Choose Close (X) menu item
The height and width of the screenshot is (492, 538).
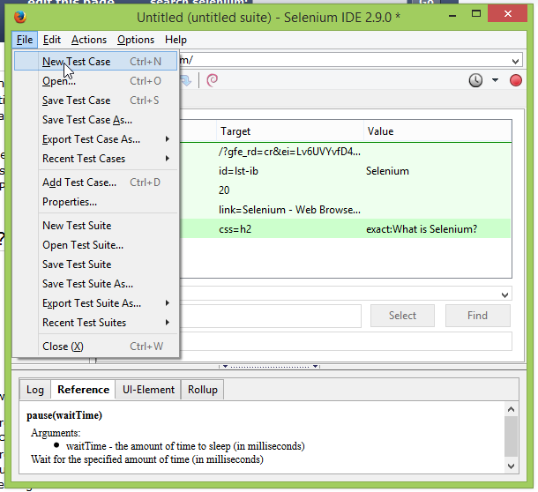click(95, 347)
